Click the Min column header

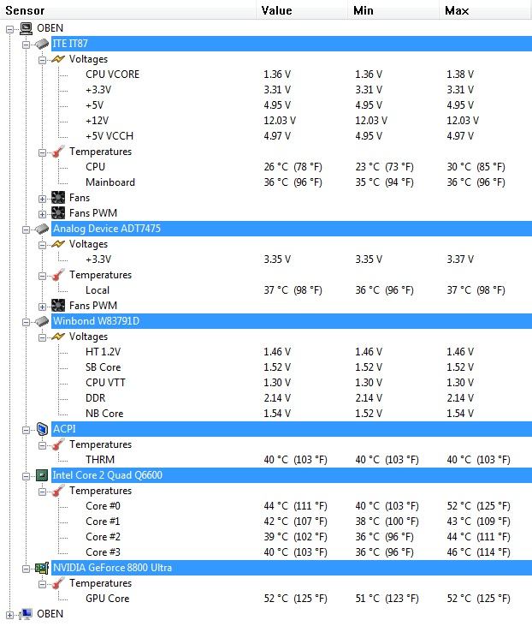[x=393, y=10]
